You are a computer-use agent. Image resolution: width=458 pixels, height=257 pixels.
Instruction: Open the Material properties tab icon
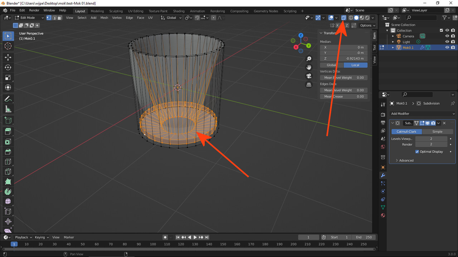coord(383,215)
